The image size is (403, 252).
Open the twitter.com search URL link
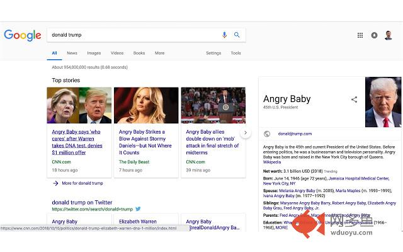tap(93, 209)
